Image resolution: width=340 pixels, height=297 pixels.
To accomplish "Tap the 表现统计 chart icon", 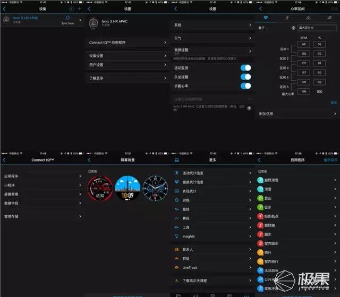I will (x=177, y=191).
